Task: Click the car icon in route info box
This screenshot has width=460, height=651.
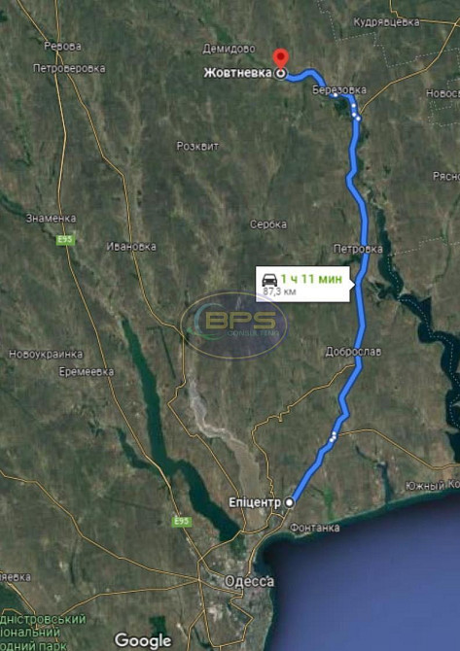Action: pos(269,280)
